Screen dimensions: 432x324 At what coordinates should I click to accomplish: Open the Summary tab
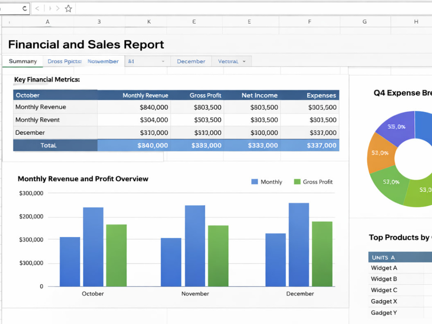(x=22, y=61)
